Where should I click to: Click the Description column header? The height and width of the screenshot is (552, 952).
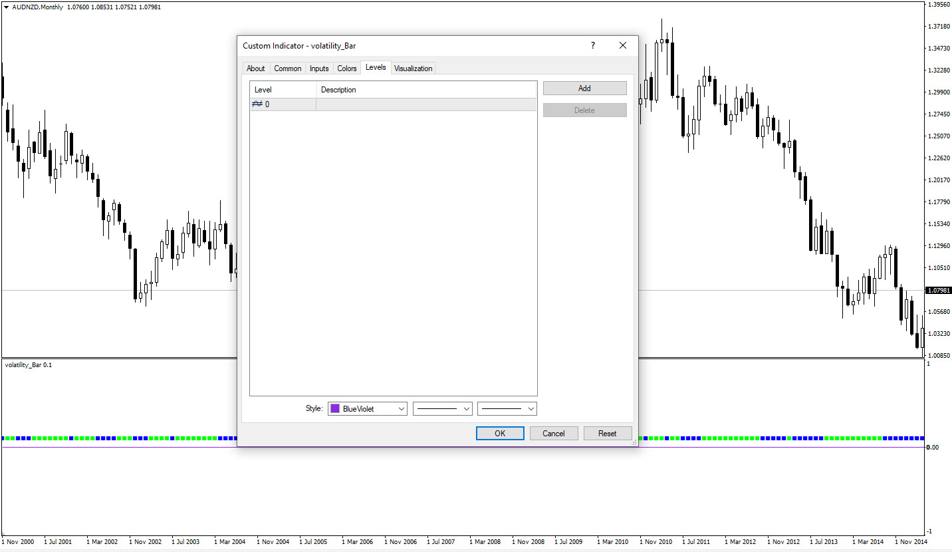pyautogui.click(x=426, y=90)
